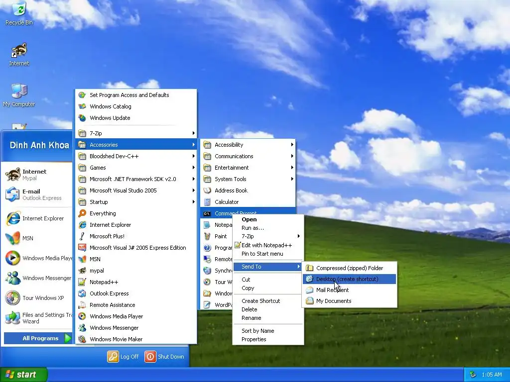This screenshot has height=382, width=510.
Task: Click the Log Off button
Action: [x=124, y=357]
